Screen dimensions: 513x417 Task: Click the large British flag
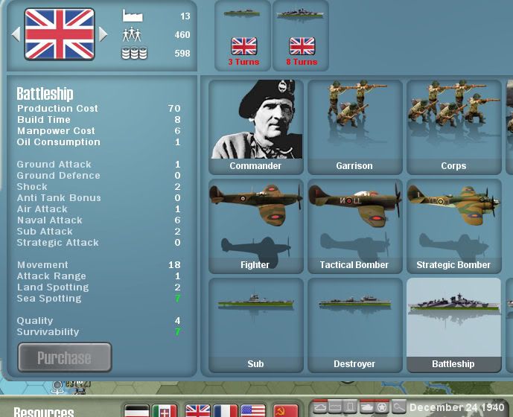point(60,34)
